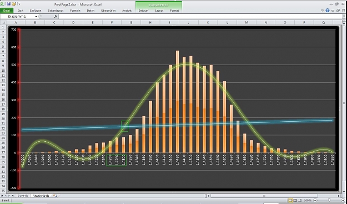Viewport: 347px width, 204px height.
Task: Click the 700 label on the vertical axis
Action: pos(14,29)
